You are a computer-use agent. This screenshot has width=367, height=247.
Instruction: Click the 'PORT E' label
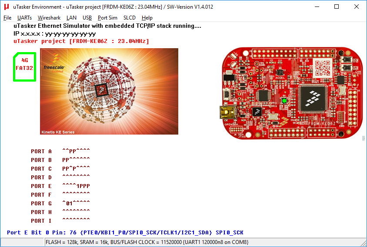(41, 186)
